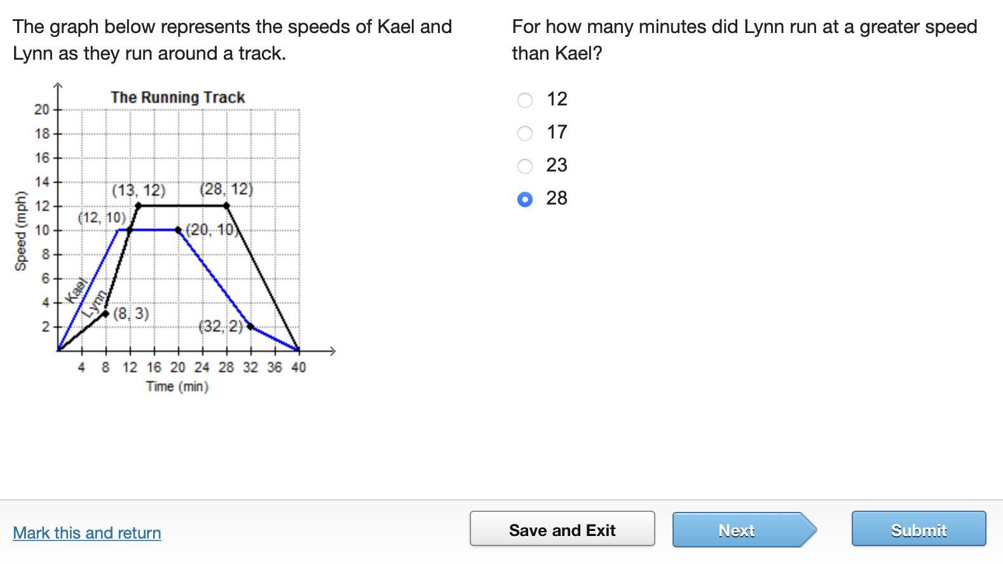The width and height of the screenshot is (1003, 564).
Task: Click the Speed (mph) vertical axis label
Action: coord(21,230)
